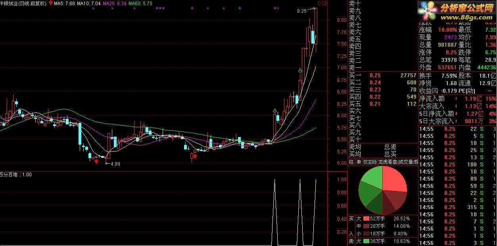Click the green 36万手 legend swatch
This screenshot has height=246, width=497.
pyautogui.click(x=366, y=241)
